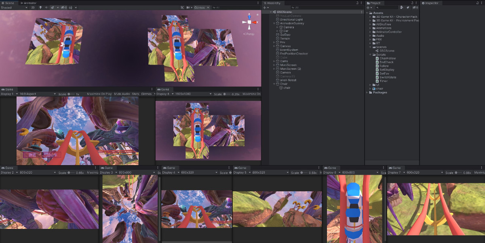
Task: Switch to the Animator tab
Action: click(29, 3)
